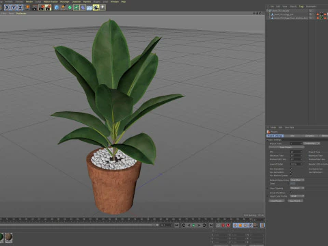
Task: Click the Project Scale value field
Action: pyautogui.click(x=296, y=143)
